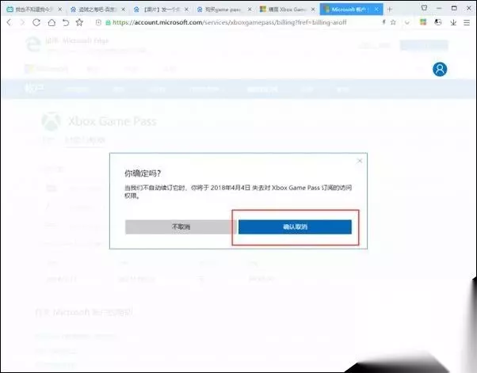Screen dimensions: 477x373
Task: Open the browser home page icon
Action: pos(52,22)
